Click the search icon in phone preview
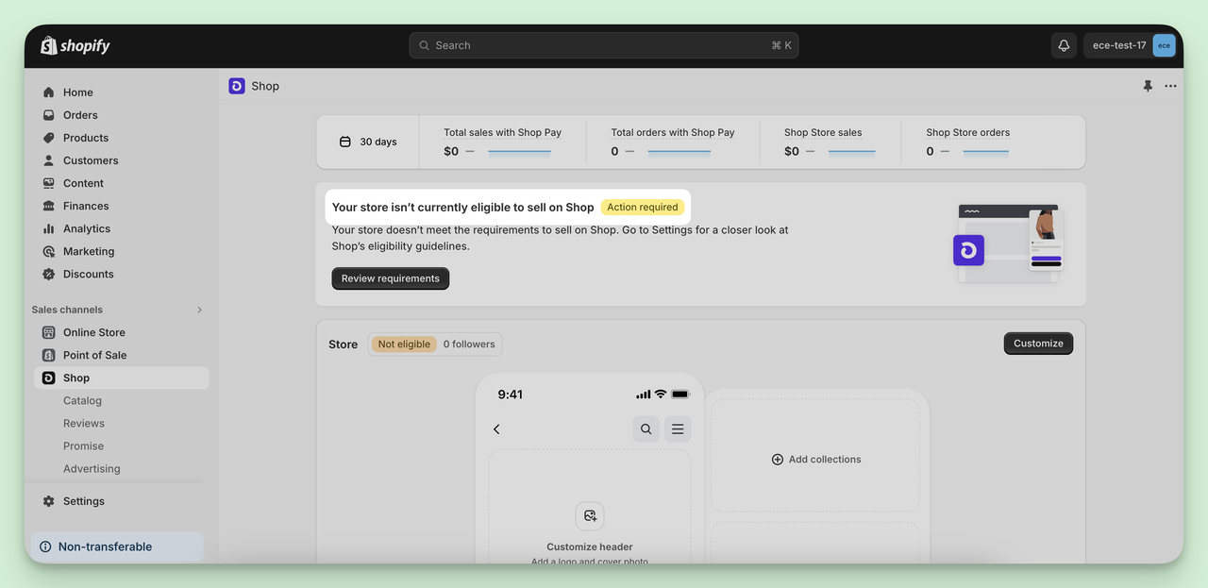 pos(646,429)
